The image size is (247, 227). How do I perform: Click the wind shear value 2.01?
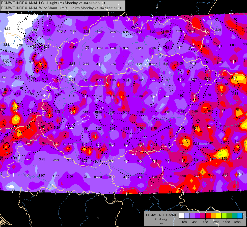point(218,30)
